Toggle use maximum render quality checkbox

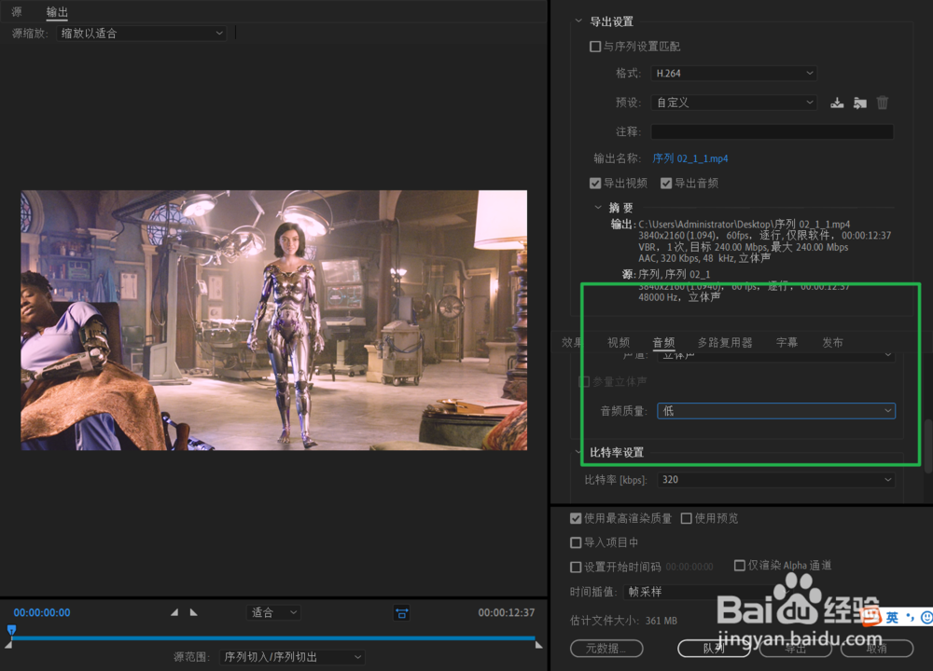576,518
